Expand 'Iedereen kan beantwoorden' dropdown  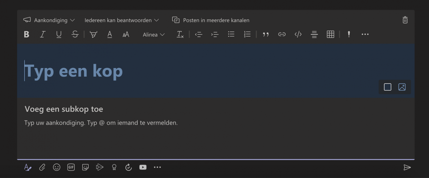[x=122, y=20]
